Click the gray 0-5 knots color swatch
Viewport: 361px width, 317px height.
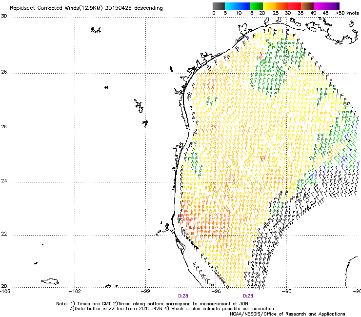pos(219,6)
